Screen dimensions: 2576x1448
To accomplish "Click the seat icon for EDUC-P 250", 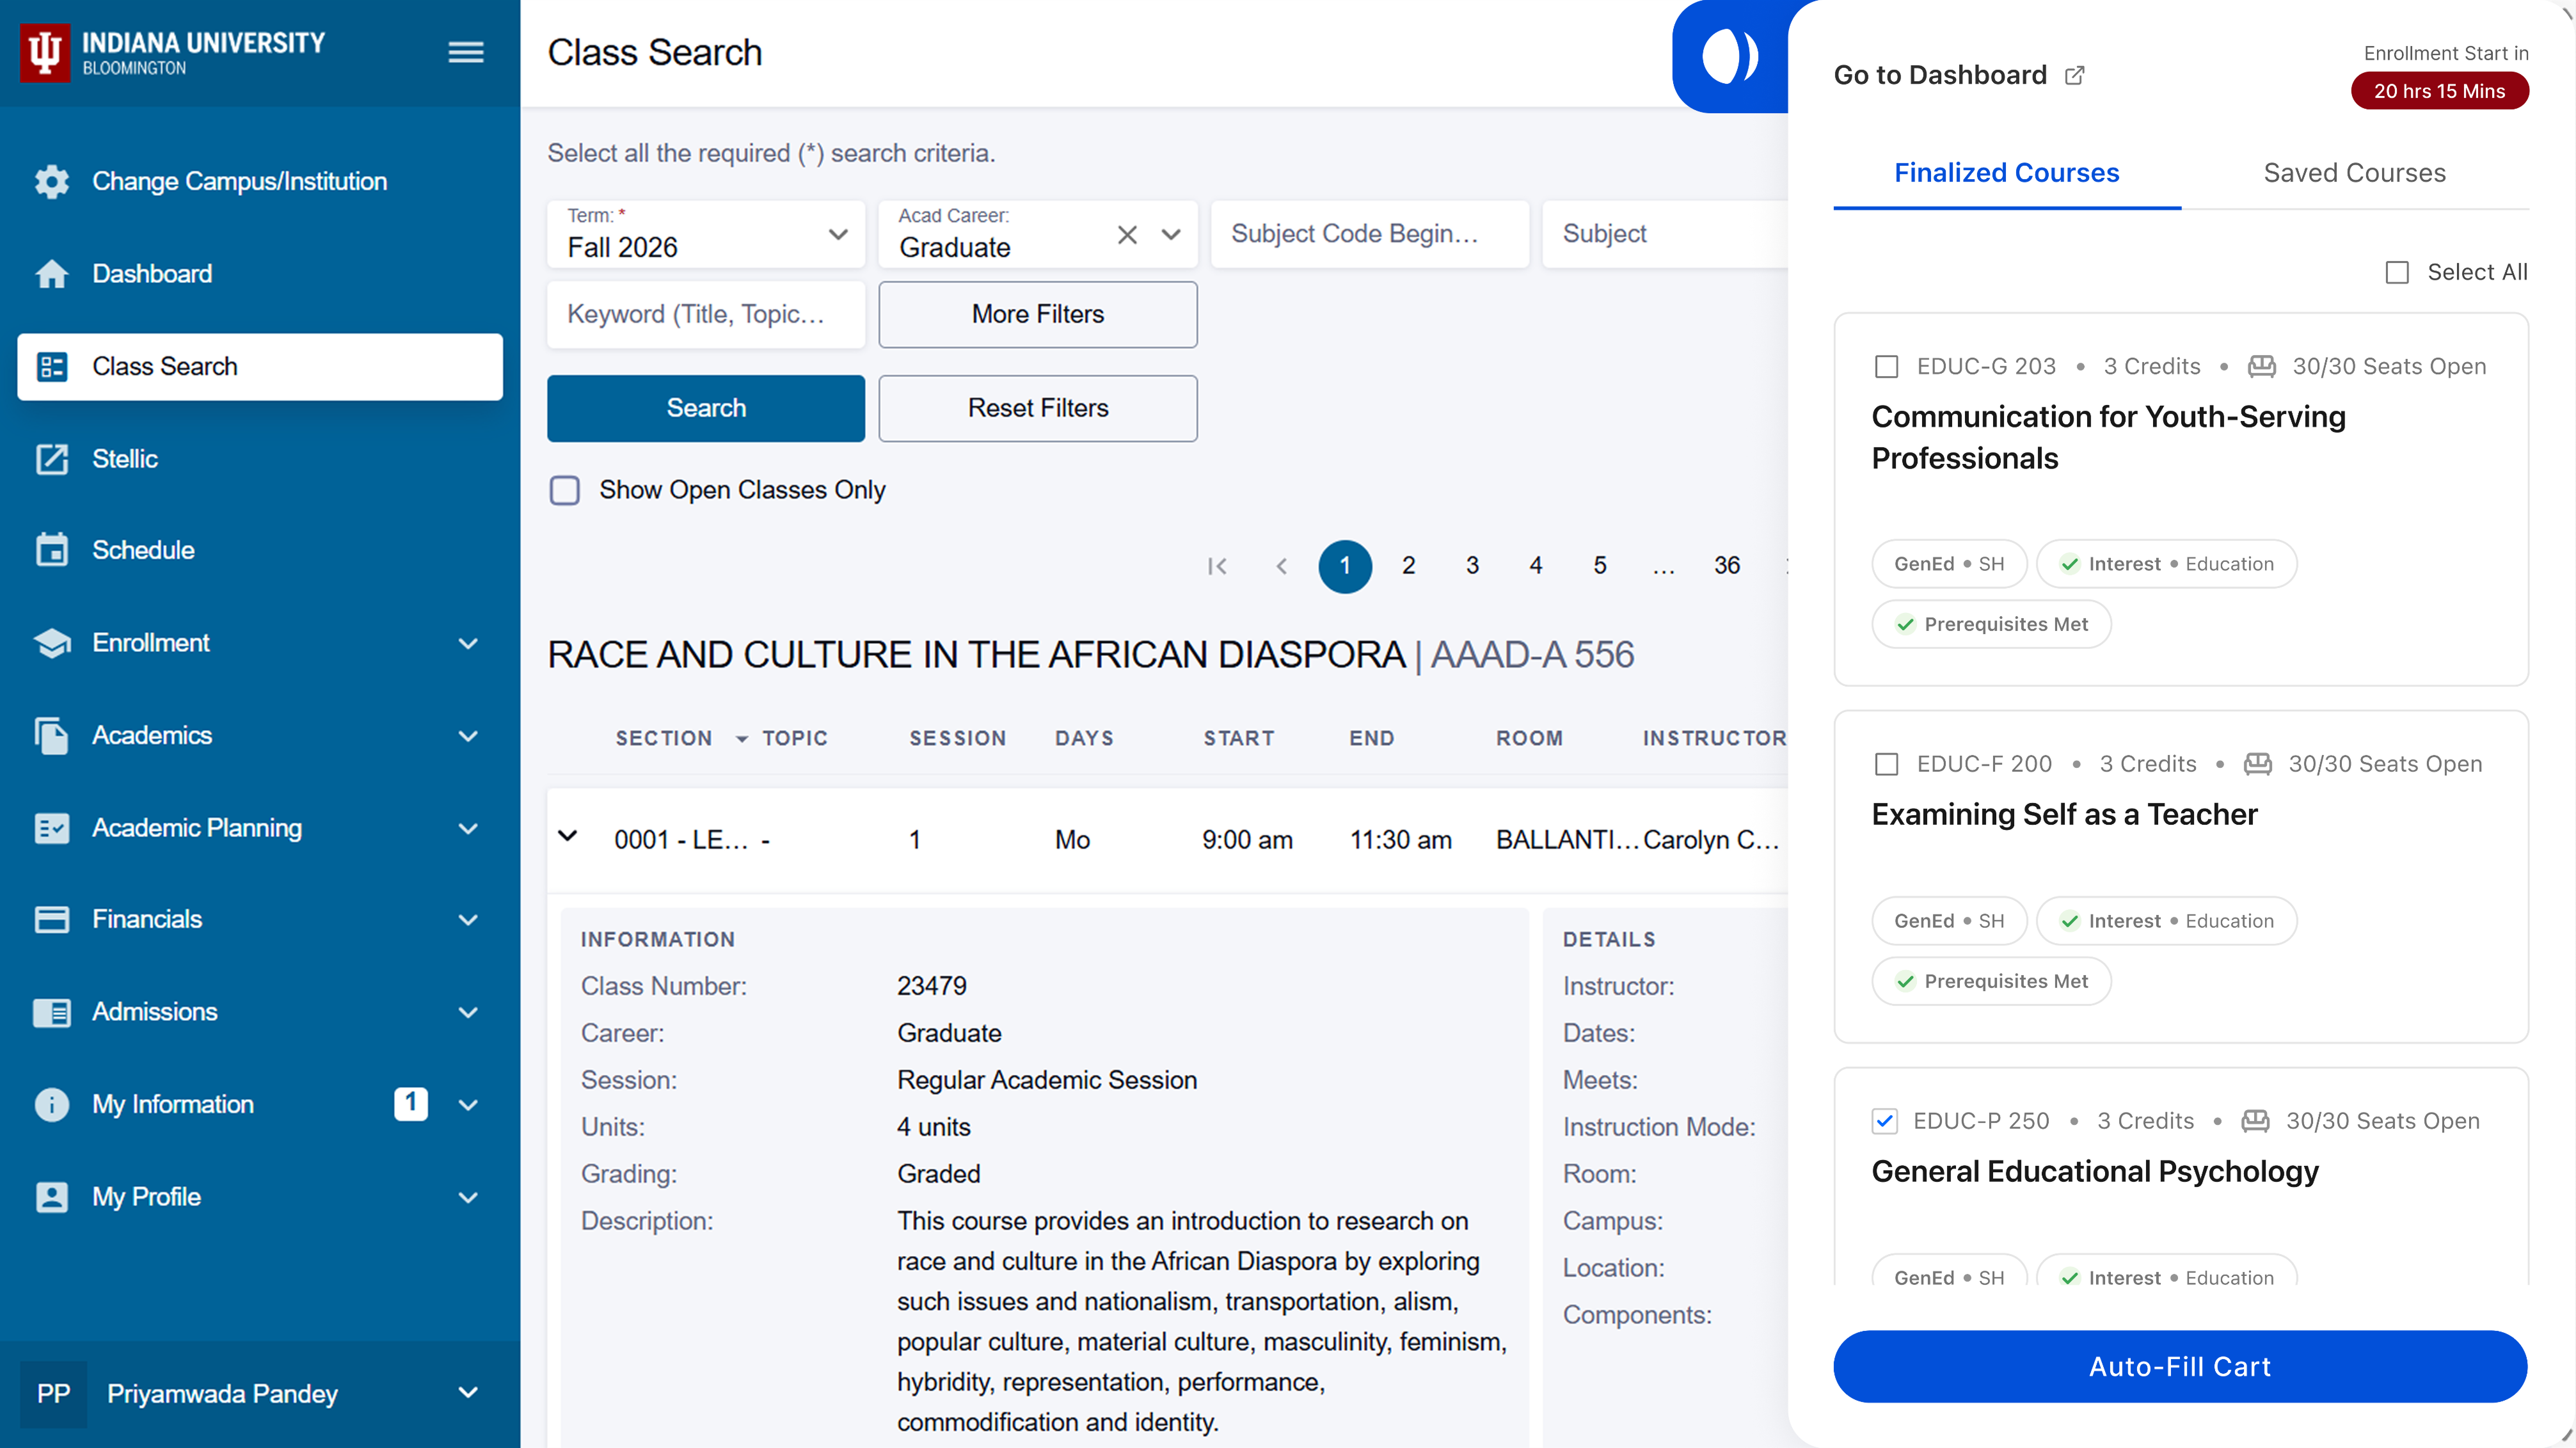I will (2255, 1121).
